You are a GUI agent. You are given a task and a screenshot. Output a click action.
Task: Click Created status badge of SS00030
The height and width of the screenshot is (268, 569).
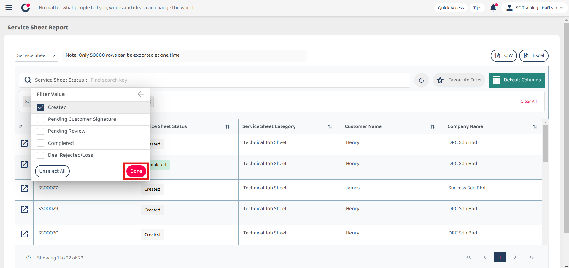click(152, 234)
